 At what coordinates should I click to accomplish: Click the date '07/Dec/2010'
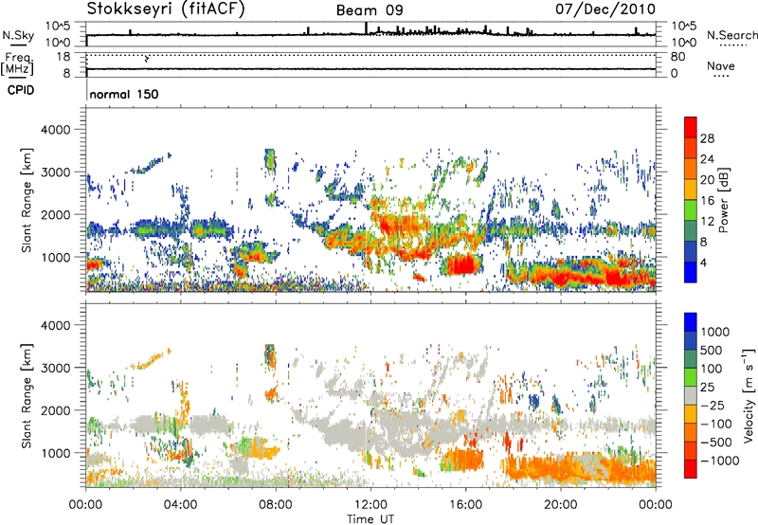(605, 9)
